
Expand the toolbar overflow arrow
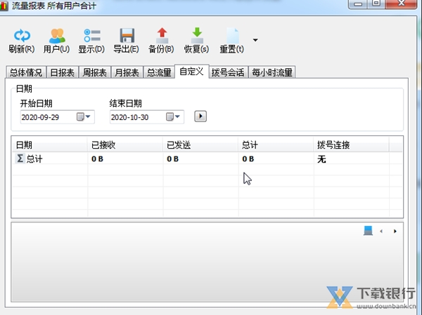click(255, 40)
